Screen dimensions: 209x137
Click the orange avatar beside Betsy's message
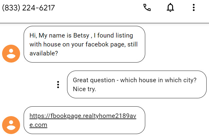click(x=11, y=54)
